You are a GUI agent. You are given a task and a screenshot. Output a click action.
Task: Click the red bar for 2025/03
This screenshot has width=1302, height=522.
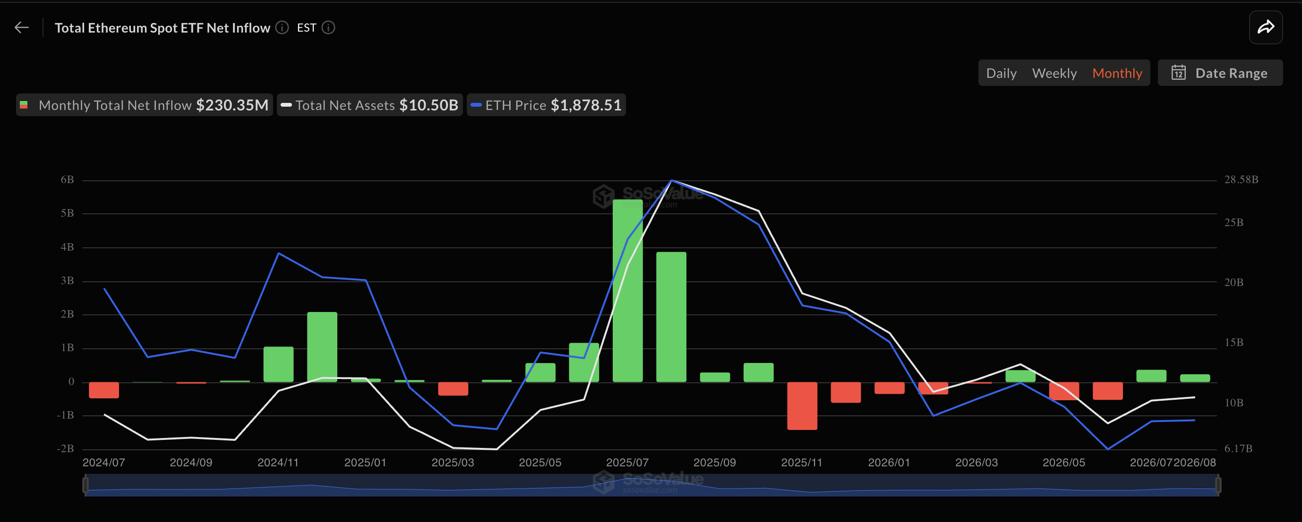click(453, 389)
